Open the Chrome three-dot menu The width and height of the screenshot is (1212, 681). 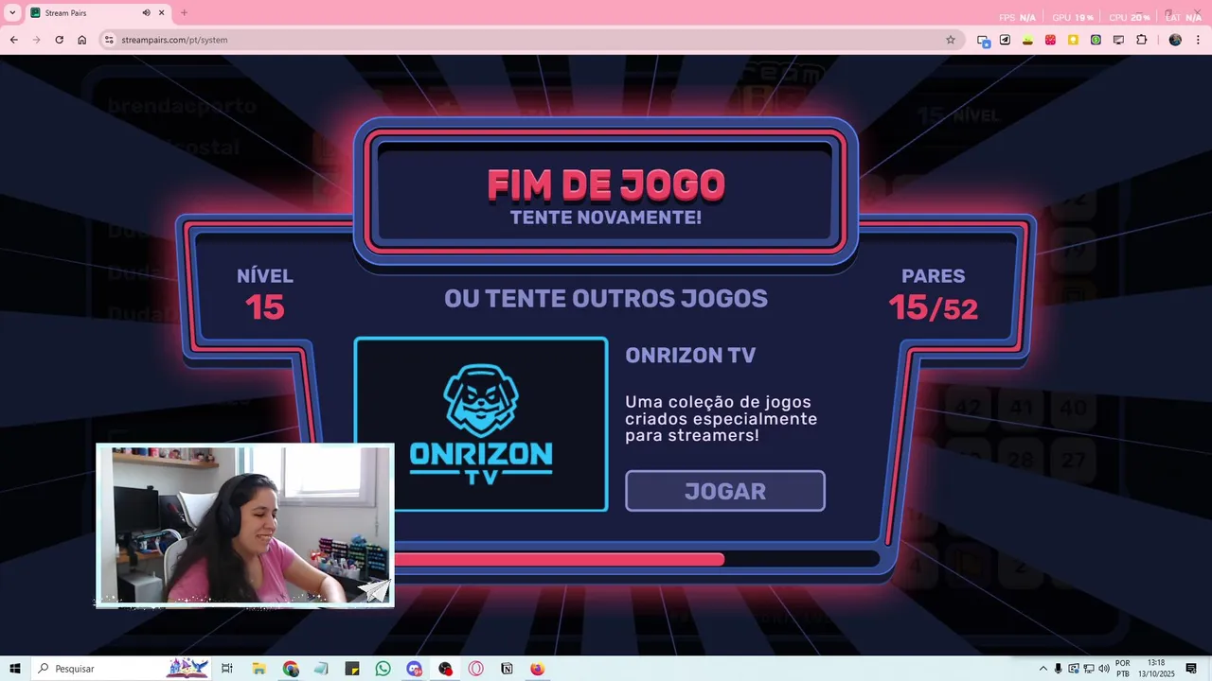1198,40
